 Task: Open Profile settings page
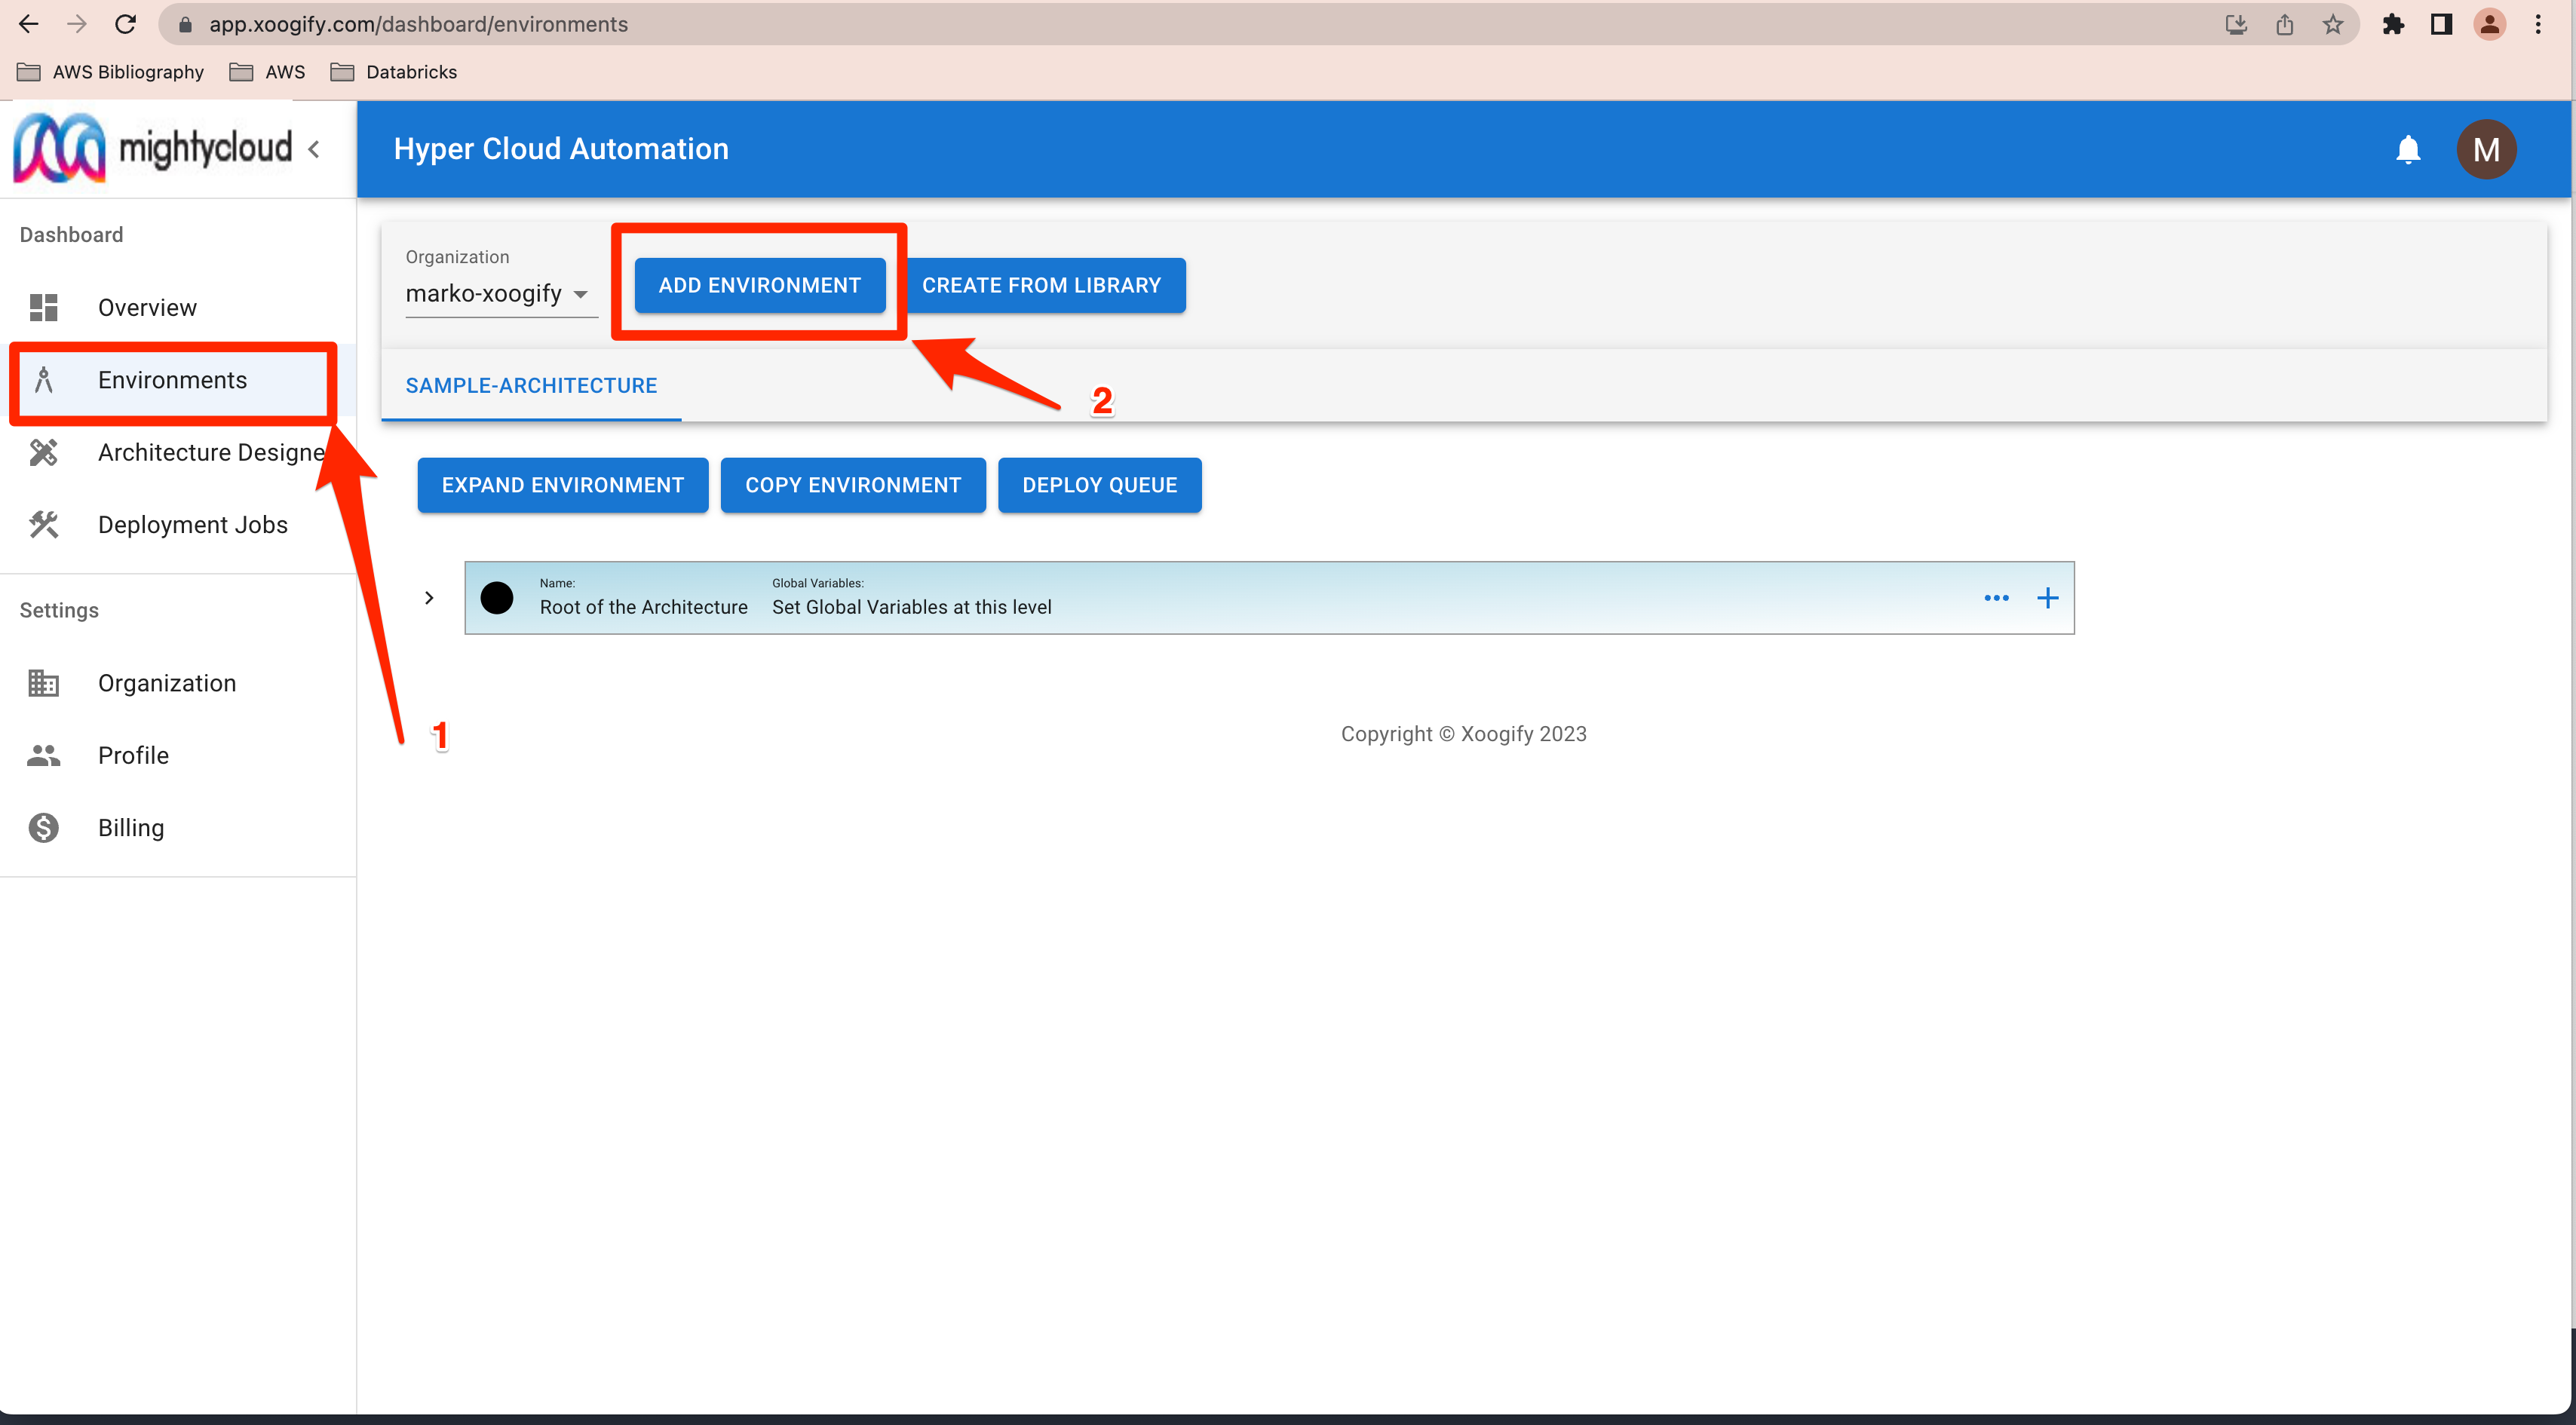(x=133, y=755)
